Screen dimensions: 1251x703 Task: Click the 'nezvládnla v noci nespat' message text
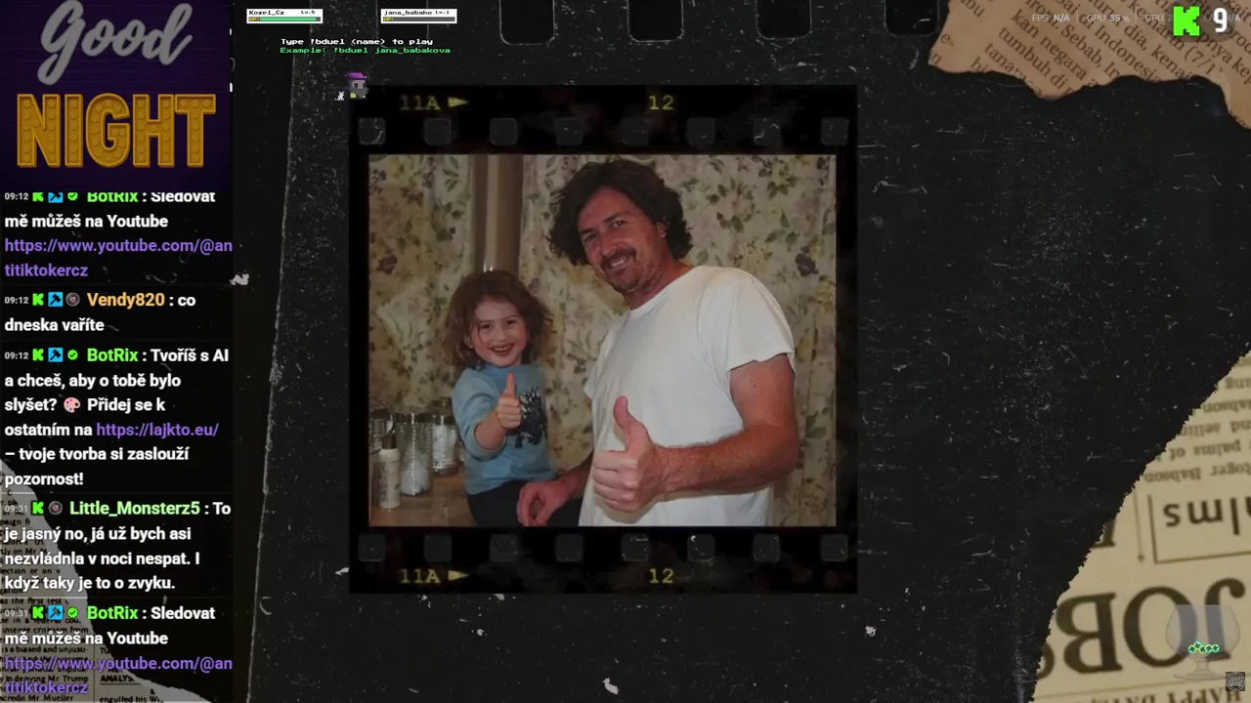pyautogui.click(x=102, y=558)
